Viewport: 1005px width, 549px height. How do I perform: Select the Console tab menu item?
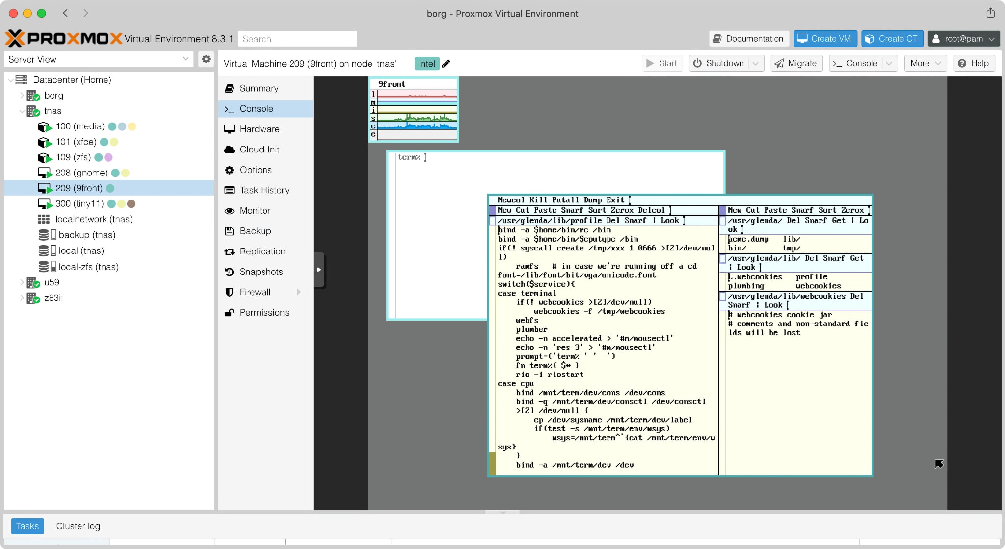256,108
